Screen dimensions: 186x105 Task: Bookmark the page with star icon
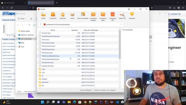[152, 8]
